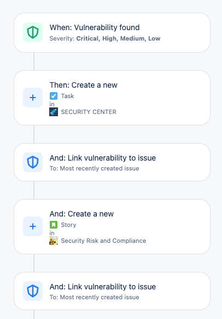Screen dimensions: 222x319
Task: Click first To: Most recently created issue text
Action: [95, 168]
